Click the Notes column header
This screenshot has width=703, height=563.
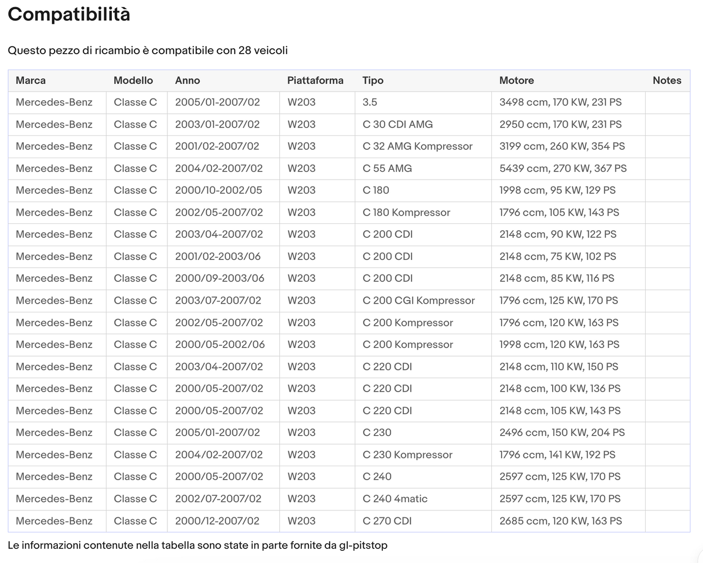click(x=667, y=80)
